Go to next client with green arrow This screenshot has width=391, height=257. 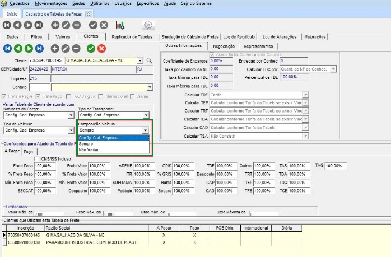click(x=28, y=48)
